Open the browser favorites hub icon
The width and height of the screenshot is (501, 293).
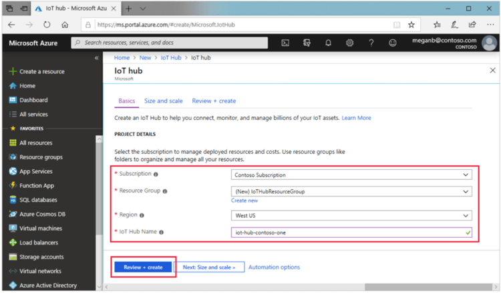(437, 25)
